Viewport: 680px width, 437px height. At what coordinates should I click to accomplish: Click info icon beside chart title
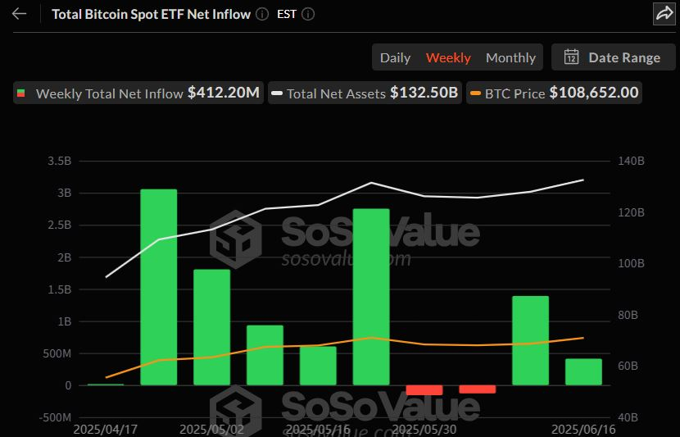pos(261,14)
